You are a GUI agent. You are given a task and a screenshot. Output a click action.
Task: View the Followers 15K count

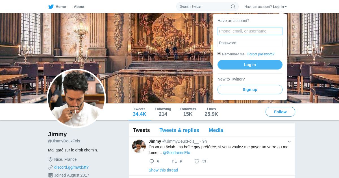(x=188, y=112)
